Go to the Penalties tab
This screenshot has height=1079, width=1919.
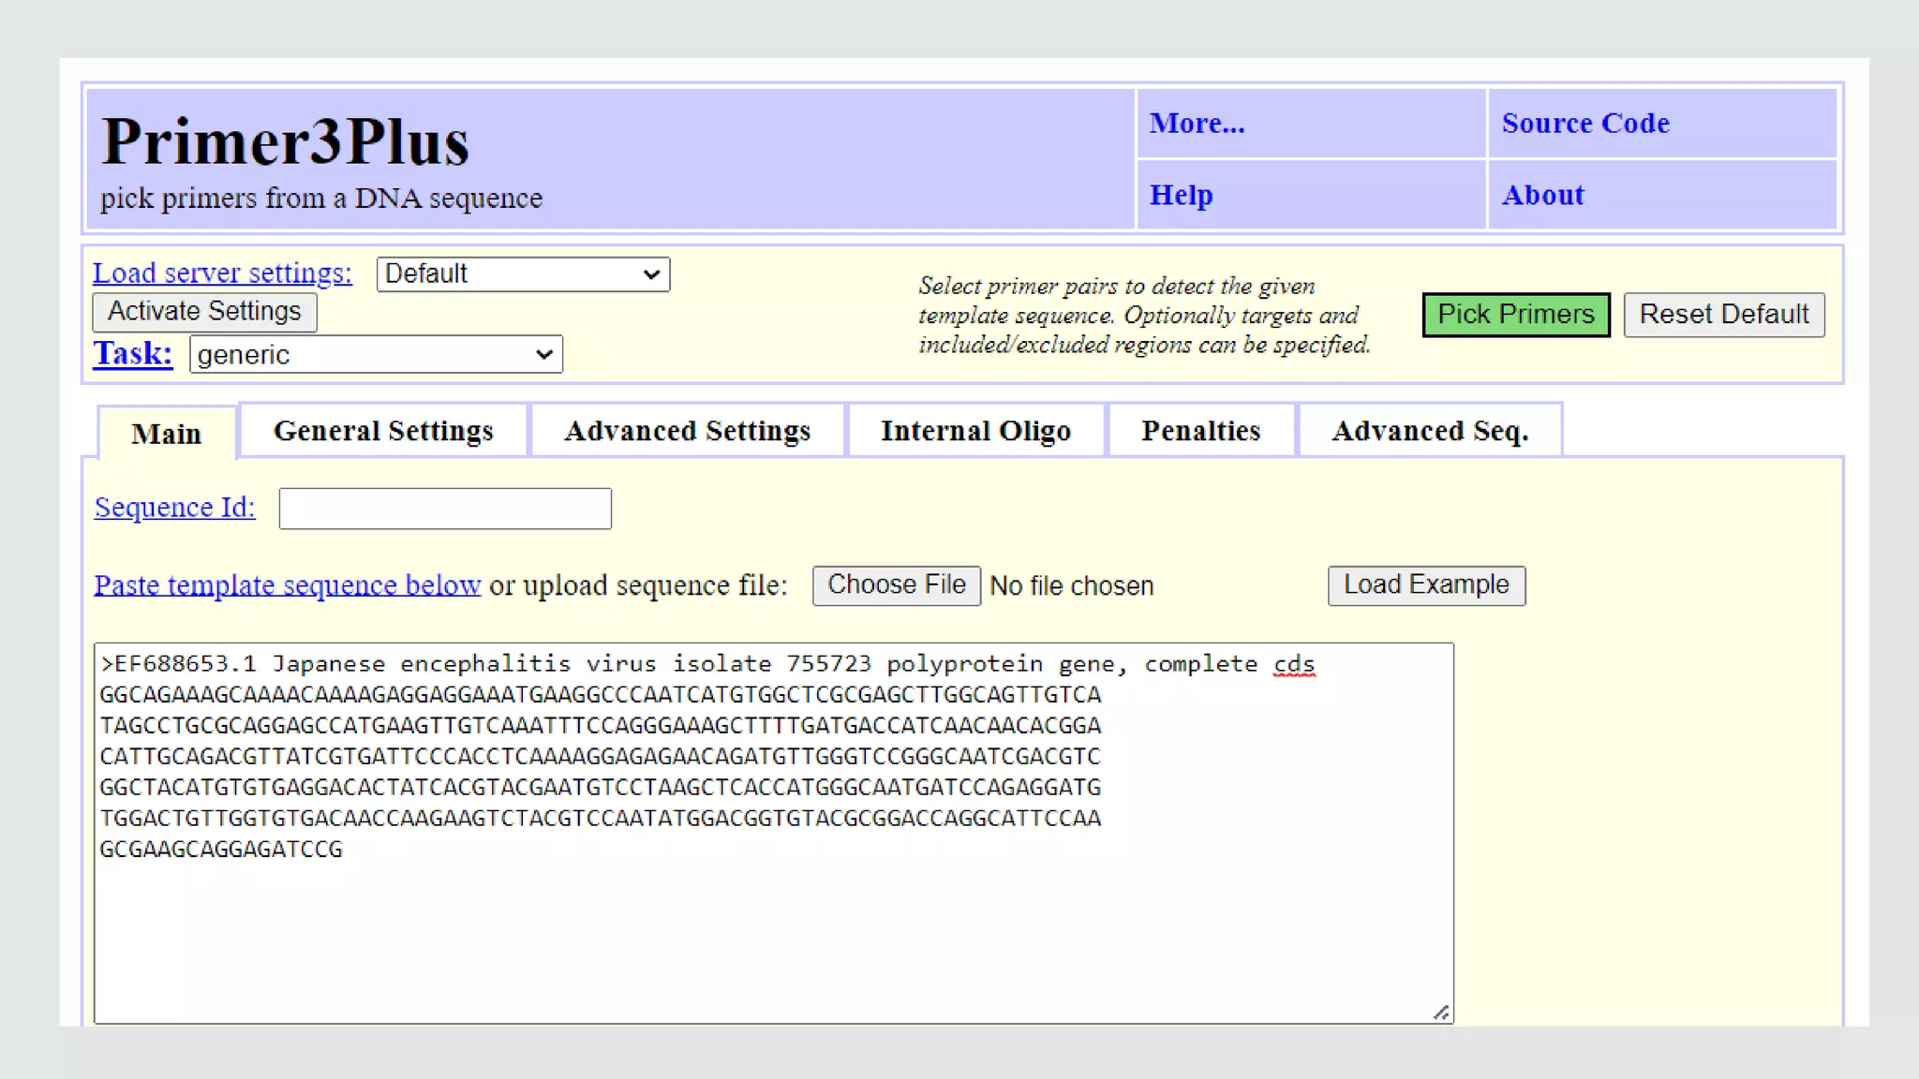coord(1200,431)
